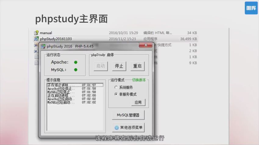Click the MySQL green status indicator

(76, 70)
